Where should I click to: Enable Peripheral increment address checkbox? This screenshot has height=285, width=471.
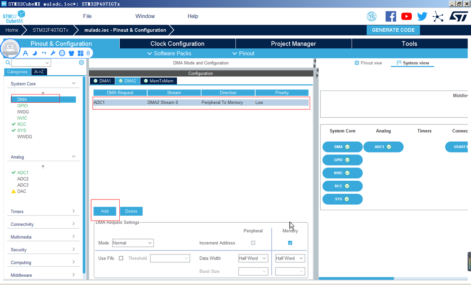pyautogui.click(x=253, y=243)
